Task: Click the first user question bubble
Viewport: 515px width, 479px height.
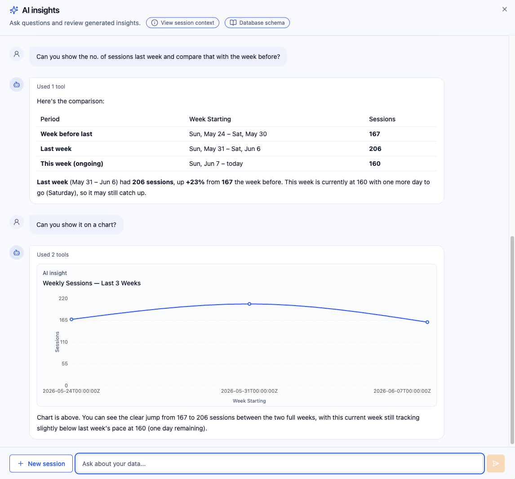Action: click(158, 57)
